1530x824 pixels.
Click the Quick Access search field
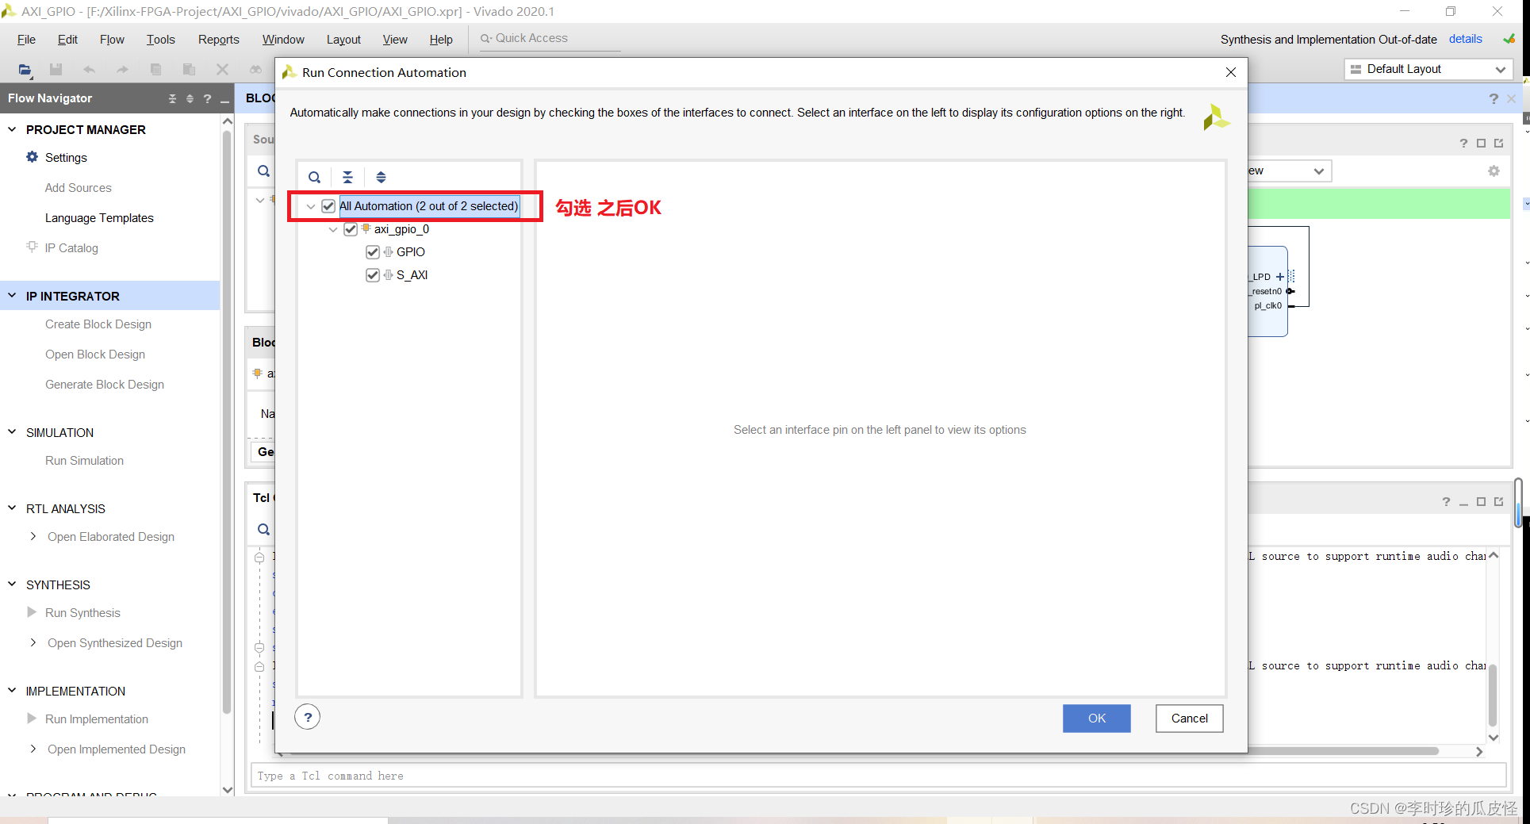click(550, 38)
